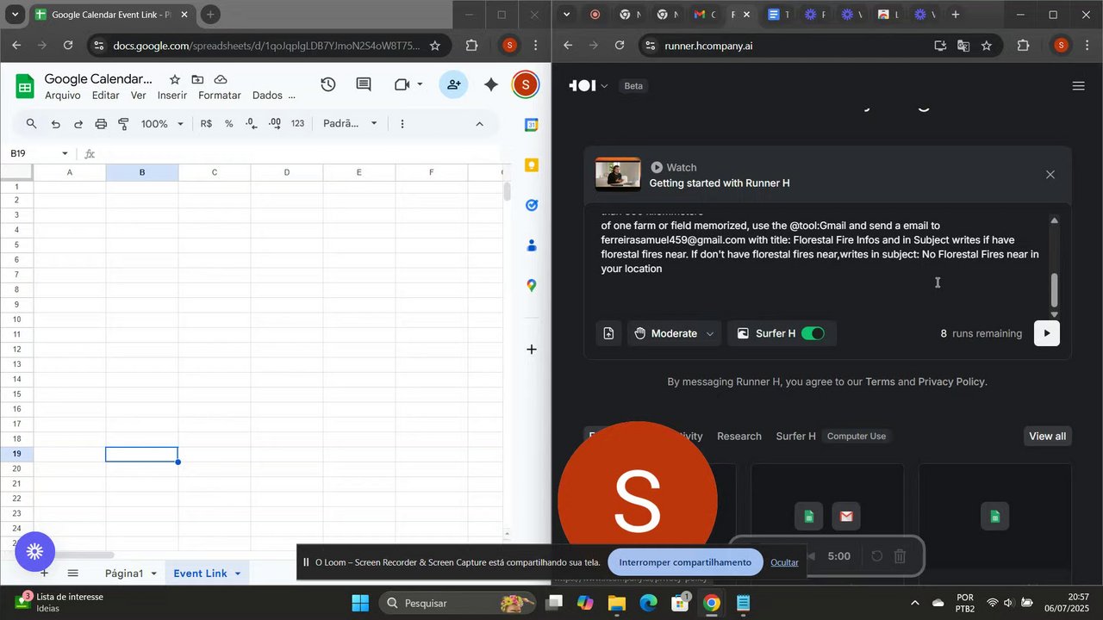1103x620 pixels.
Task: Select column C header
Action: pos(215,172)
